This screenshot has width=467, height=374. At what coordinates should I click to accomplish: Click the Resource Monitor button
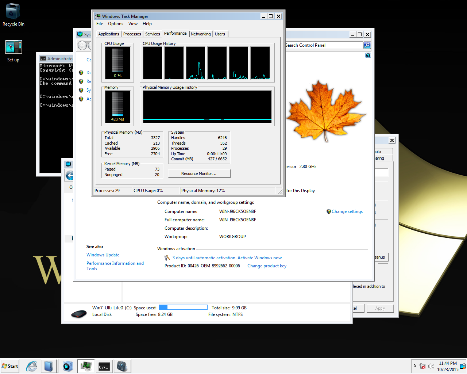(199, 173)
